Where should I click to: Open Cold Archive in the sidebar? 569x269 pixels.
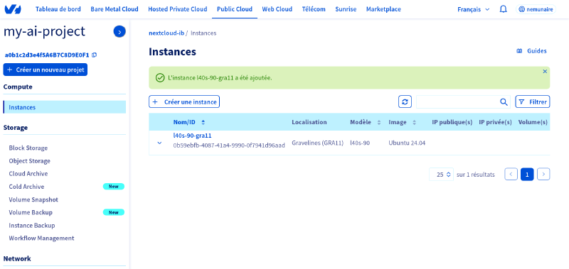coord(26,187)
